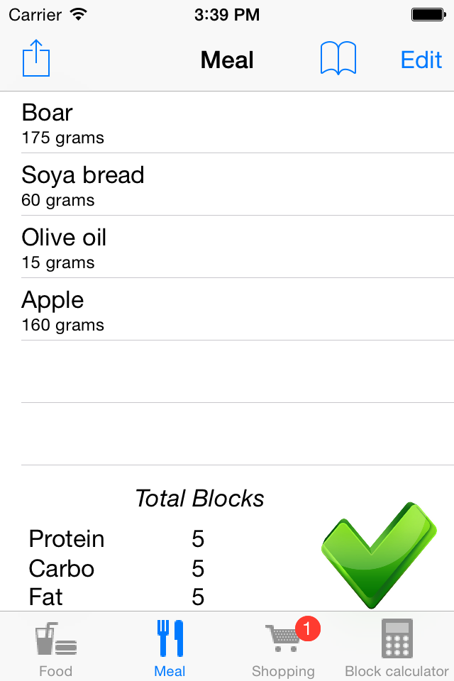This screenshot has width=454, height=681.
Task: Open the saved meals book icon
Action: click(x=339, y=58)
